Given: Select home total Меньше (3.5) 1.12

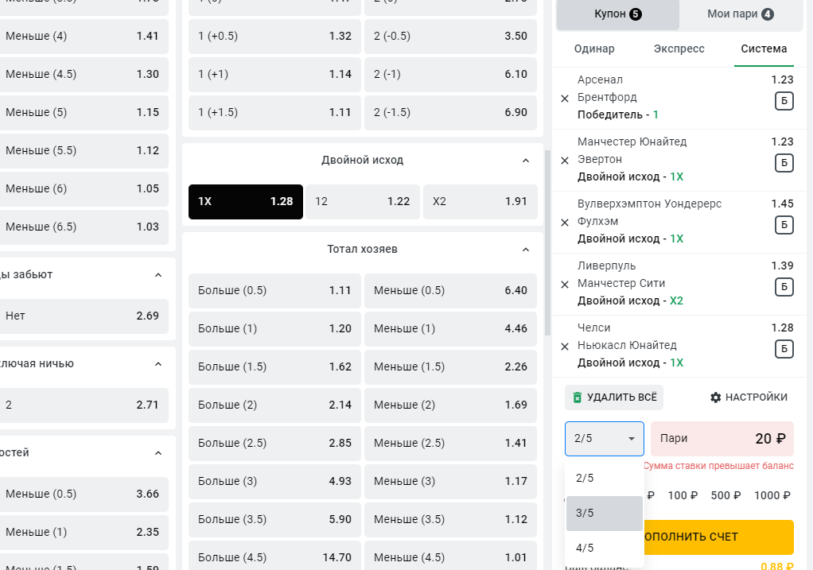Looking at the screenshot, I should pos(450,520).
